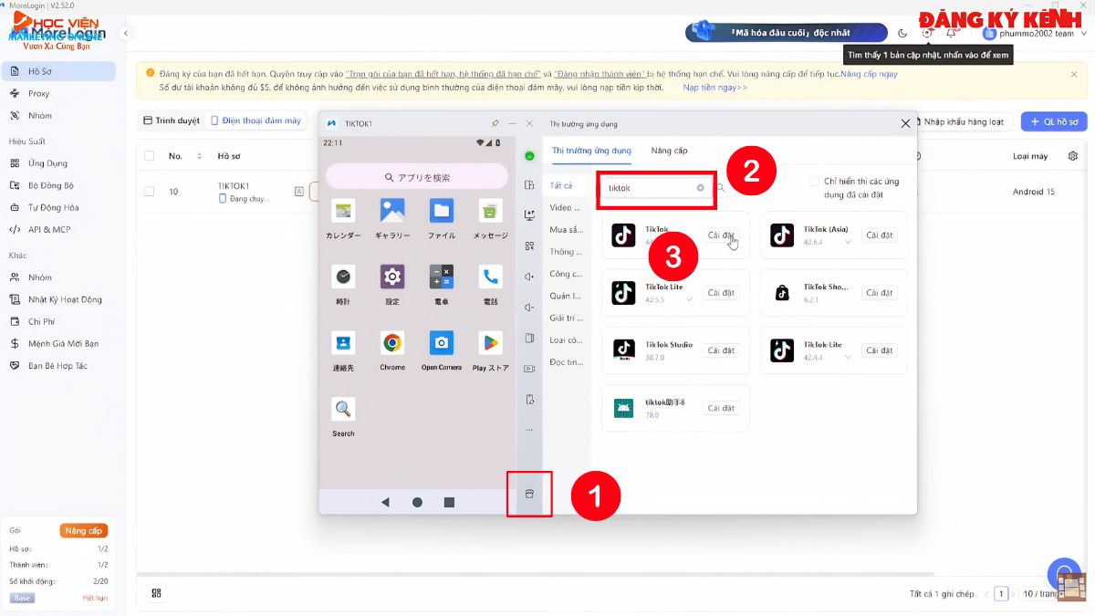Screen dimensions: 1095x616
Task: Install TikTok Studio with Cài đặt
Action: 721,350
